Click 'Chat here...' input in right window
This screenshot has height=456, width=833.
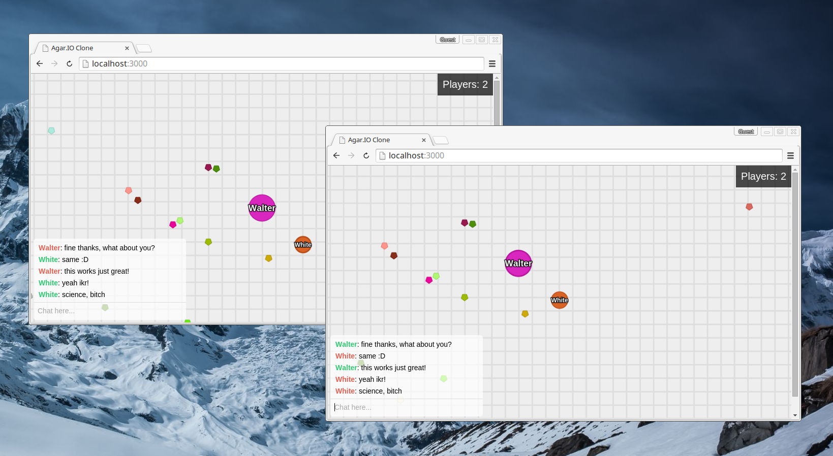pyautogui.click(x=407, y=407)
